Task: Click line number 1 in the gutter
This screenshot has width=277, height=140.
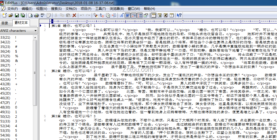Action: (x=45, y=26)
